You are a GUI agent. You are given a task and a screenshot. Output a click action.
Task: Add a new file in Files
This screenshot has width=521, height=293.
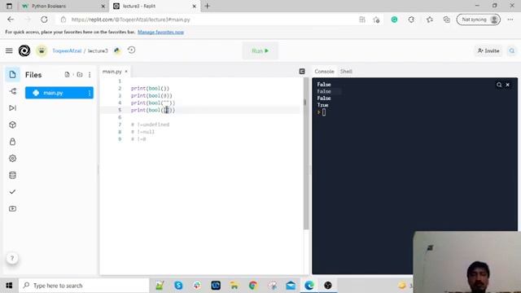point(67,74)
